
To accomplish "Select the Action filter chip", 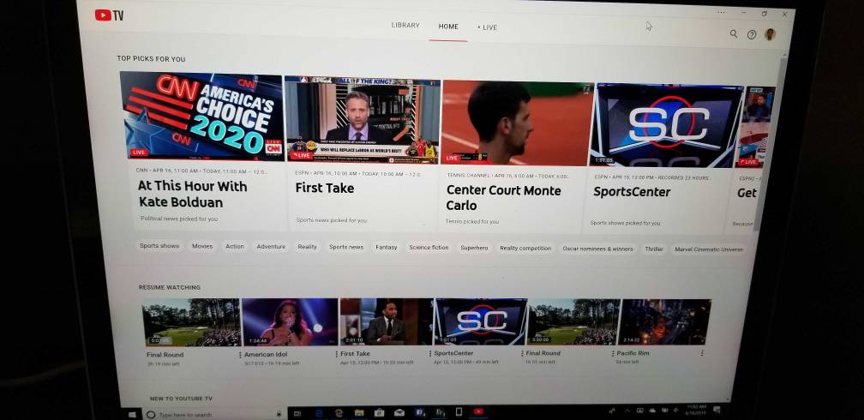I will pyautogui.click(x=235, y=246).
